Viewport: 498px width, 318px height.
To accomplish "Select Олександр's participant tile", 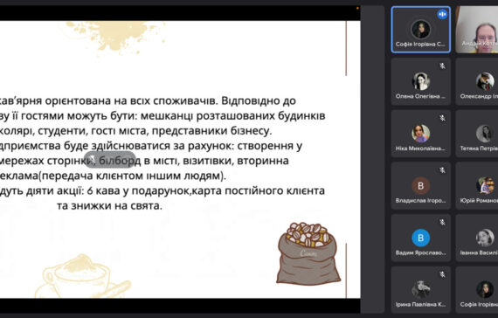I will pos(477,81).
